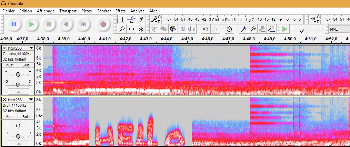Select the Draw pencil tool
The image size is (350, 147).
(x=141, y=20)
